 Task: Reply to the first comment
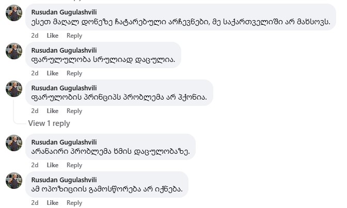[x=74, y=36]
